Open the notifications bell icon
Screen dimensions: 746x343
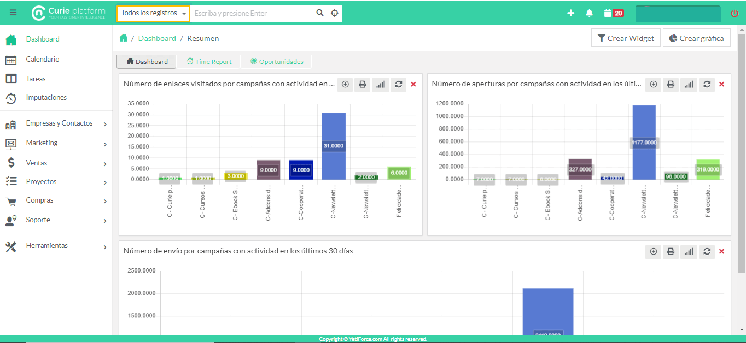point(589,13)
